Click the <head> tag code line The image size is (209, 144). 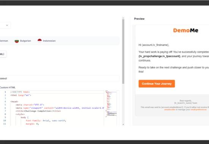[14, 102]
